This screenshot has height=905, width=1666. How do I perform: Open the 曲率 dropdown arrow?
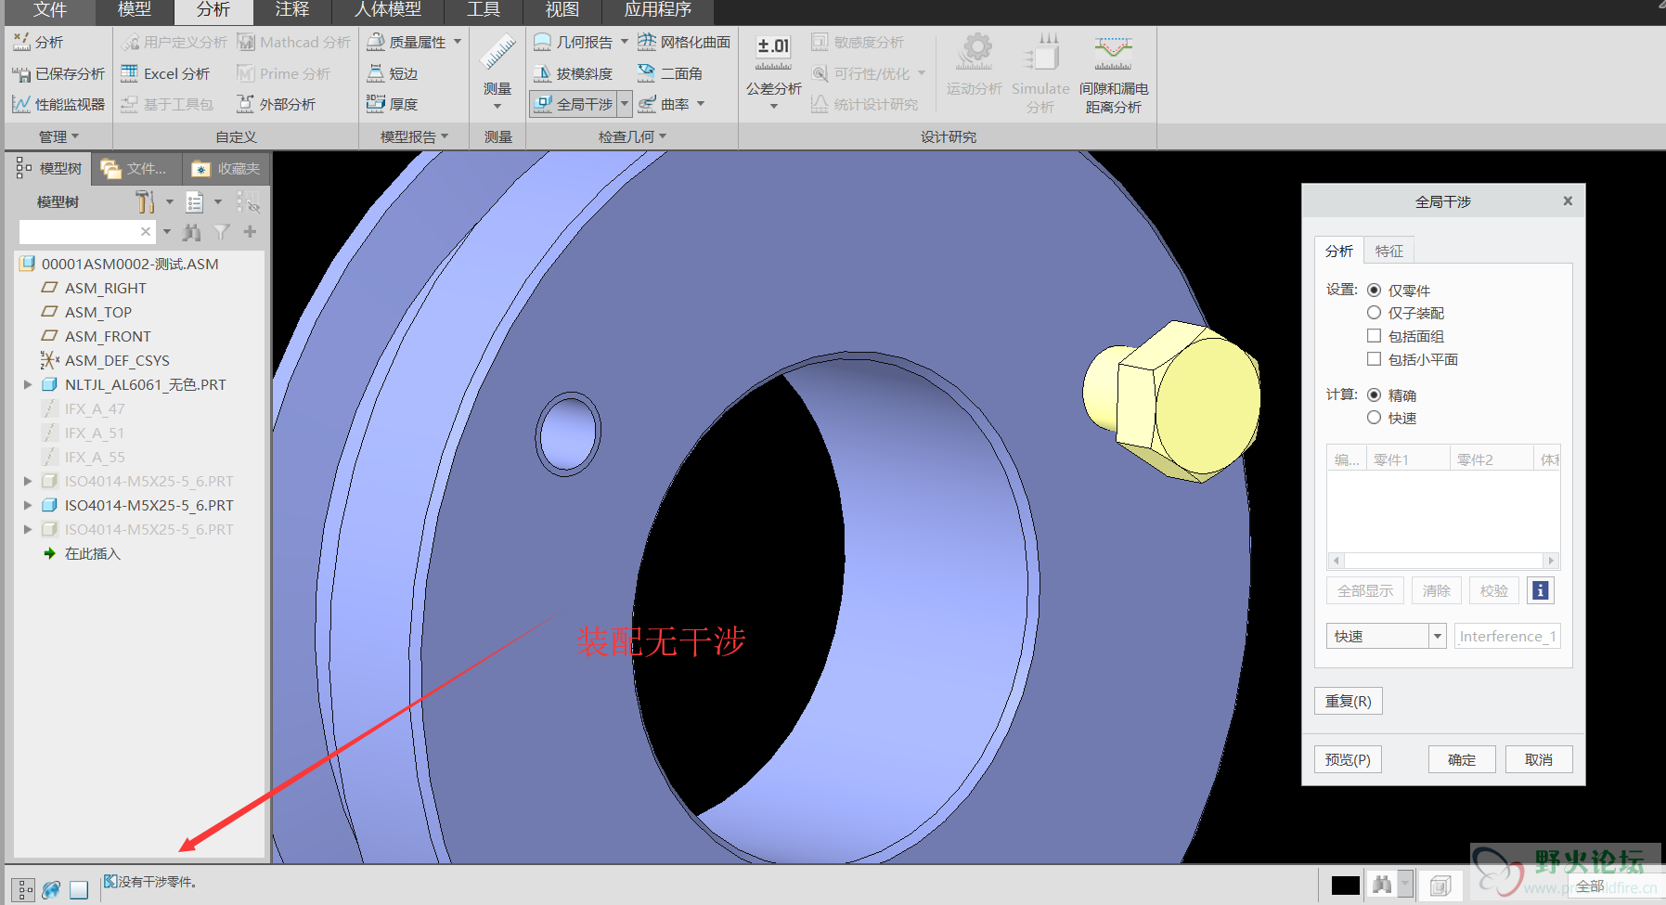[x=701, y=104]
